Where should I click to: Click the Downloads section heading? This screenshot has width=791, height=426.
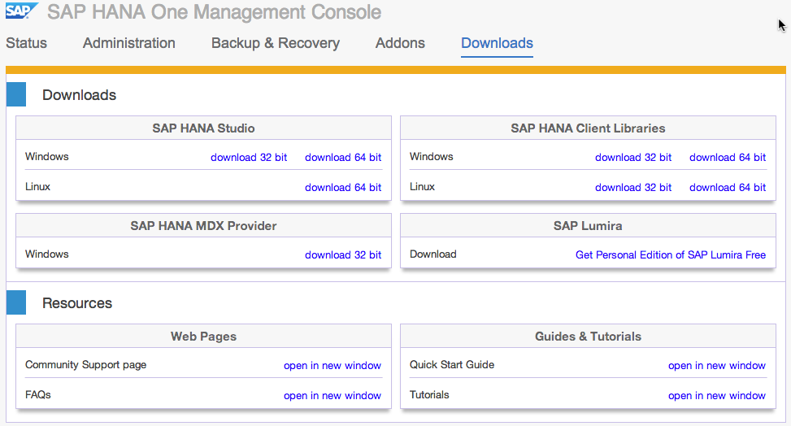79,95
